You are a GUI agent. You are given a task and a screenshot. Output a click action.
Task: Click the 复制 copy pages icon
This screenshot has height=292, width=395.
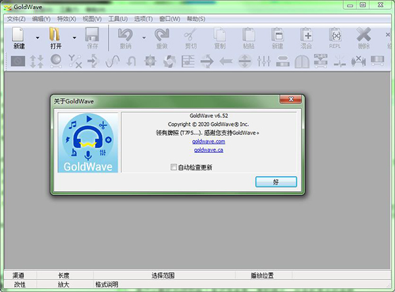(x=220, y=34)
